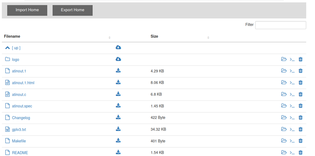Screen dimensions: 315x156
Task: Click terminal icon for README
Action: pos(292,152)
